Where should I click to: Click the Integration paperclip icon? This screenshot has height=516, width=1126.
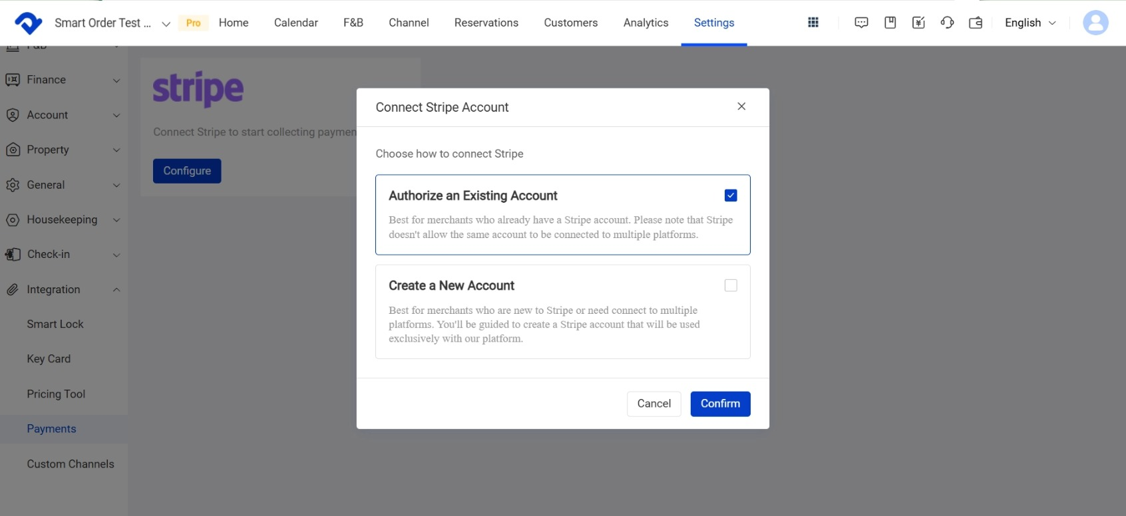pos(13,289)
